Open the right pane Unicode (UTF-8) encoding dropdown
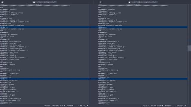191x107 pixels. tap(157, 106)
